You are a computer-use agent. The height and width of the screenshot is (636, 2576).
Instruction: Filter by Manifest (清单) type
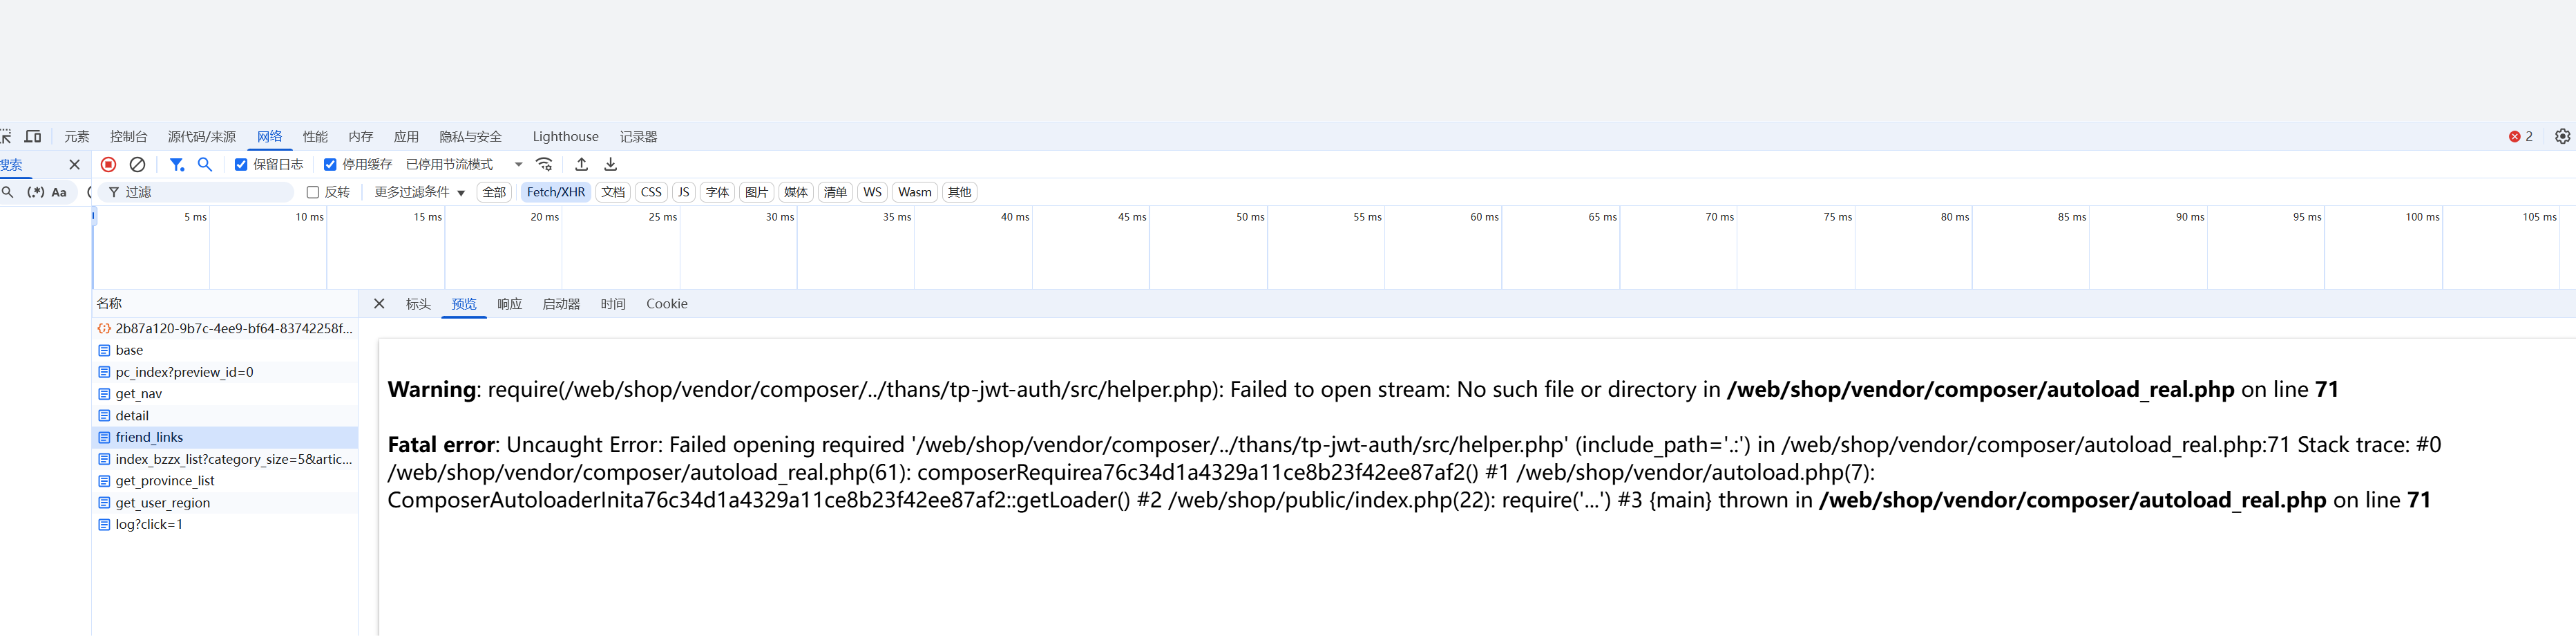pyautogui.click(x=835, y=192)
